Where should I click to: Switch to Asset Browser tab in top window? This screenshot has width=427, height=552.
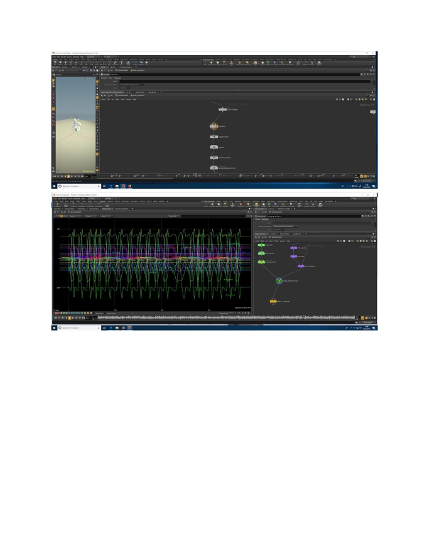click(152, 92)
